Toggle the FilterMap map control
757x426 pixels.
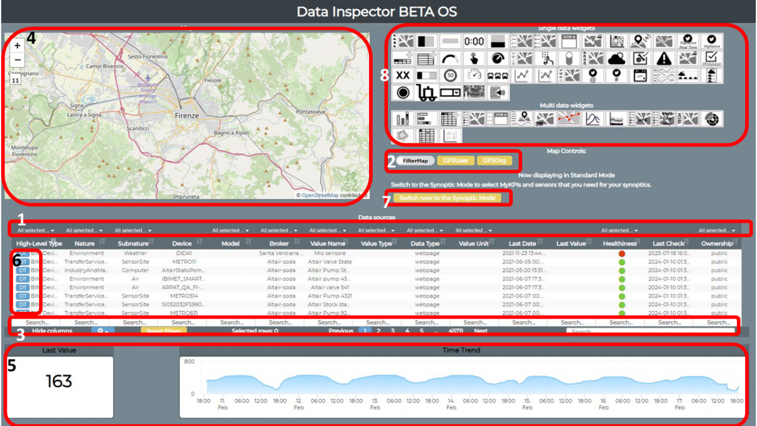[x=416, y=160]
